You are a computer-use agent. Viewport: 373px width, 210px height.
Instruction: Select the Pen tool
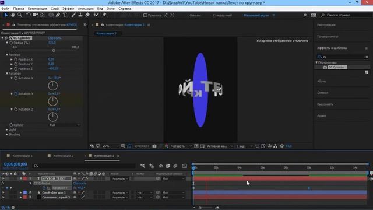[x=58, y=15]
